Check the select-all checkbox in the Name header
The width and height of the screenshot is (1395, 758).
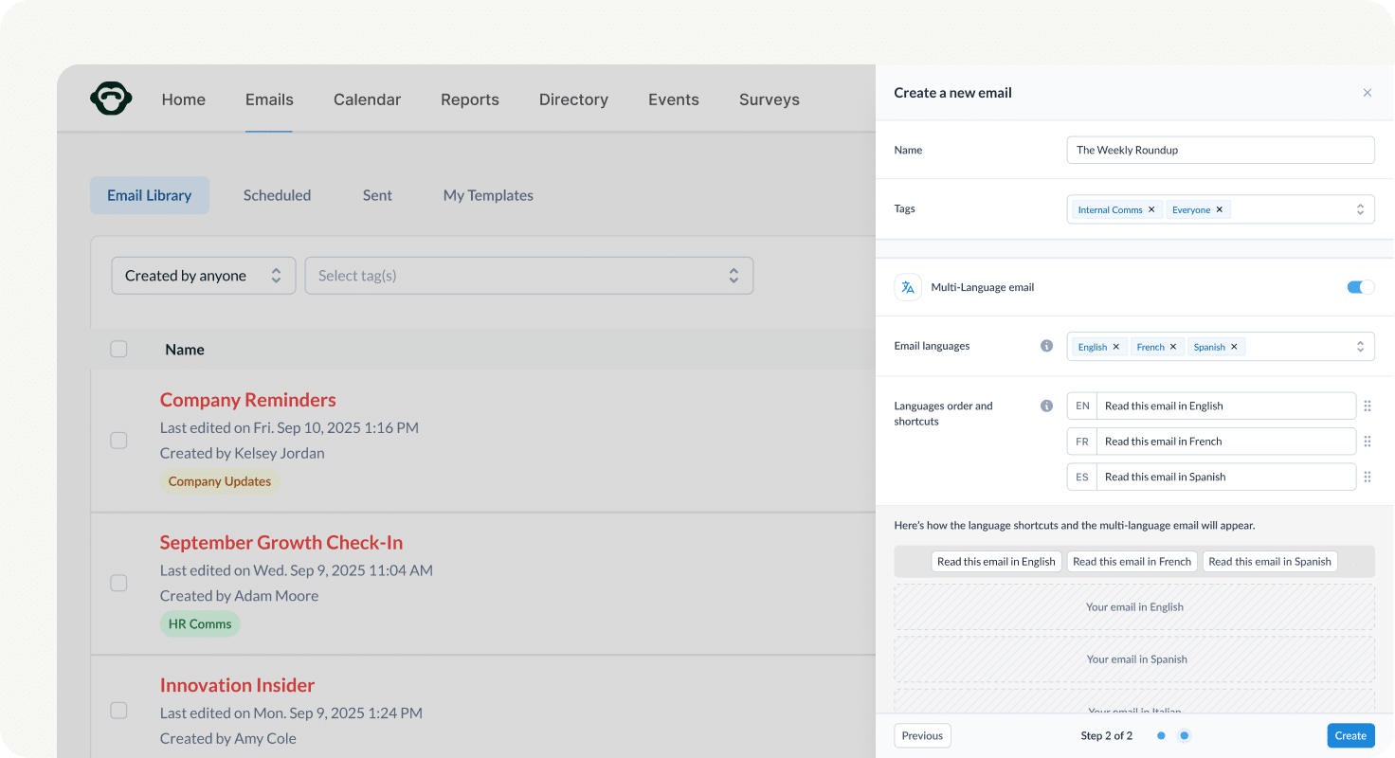[118, 349]
